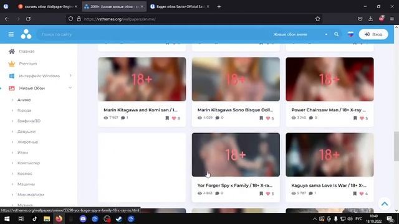Go back in browser history
The image size is (399, 224).
click(x=7, y=19)
